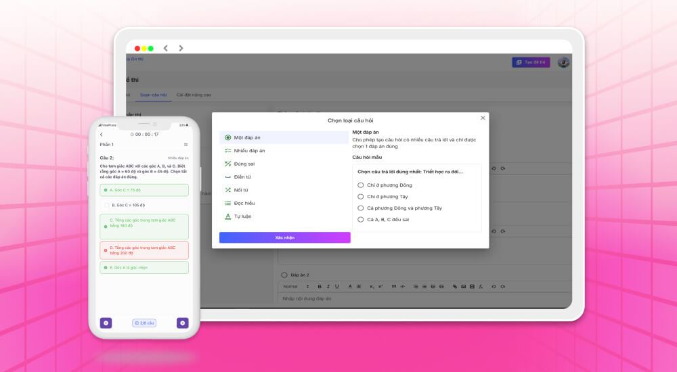Open the Normal text style dropdown
The image size is (677, 372).
pyautogui.click(x=294, y=286)
